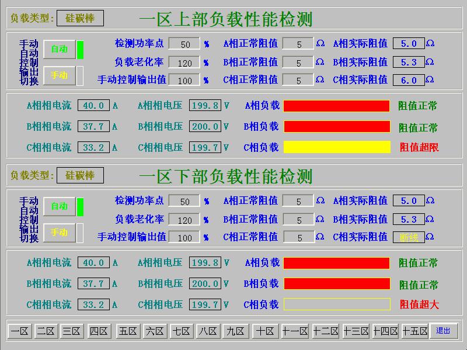Click upper section 负载老化率 value field

pyautogui.click(x=184, y=63)
